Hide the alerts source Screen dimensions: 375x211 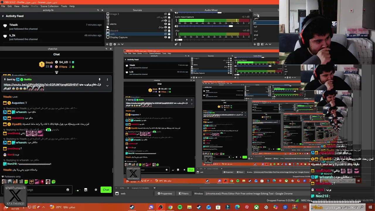pyautogui.click(x=166, y=24)
